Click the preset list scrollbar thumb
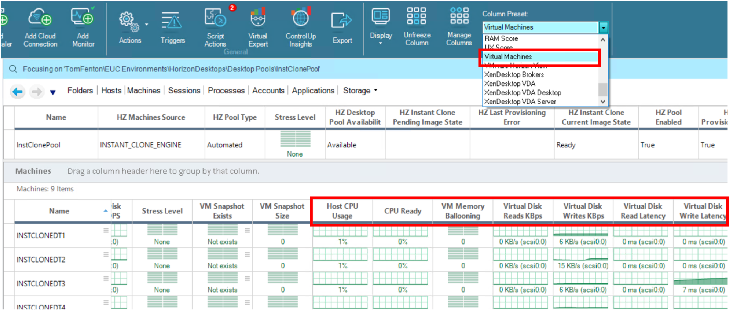Viewport: 733px width, 312px height. 602,89
